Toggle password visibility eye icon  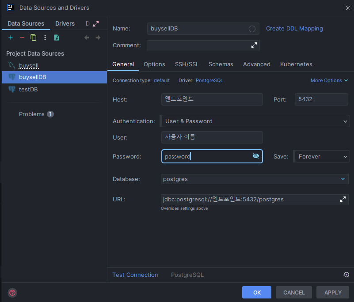pyautogui.click(x=256, y=156)
